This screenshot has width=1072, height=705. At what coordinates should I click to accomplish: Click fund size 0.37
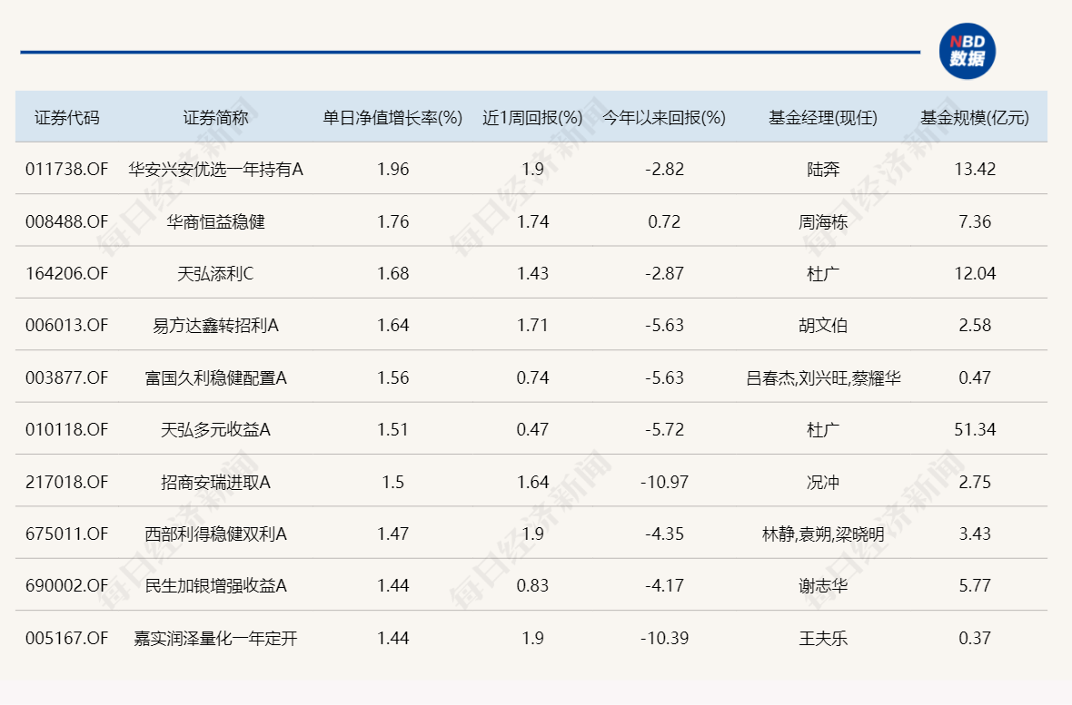coord(975,638)
